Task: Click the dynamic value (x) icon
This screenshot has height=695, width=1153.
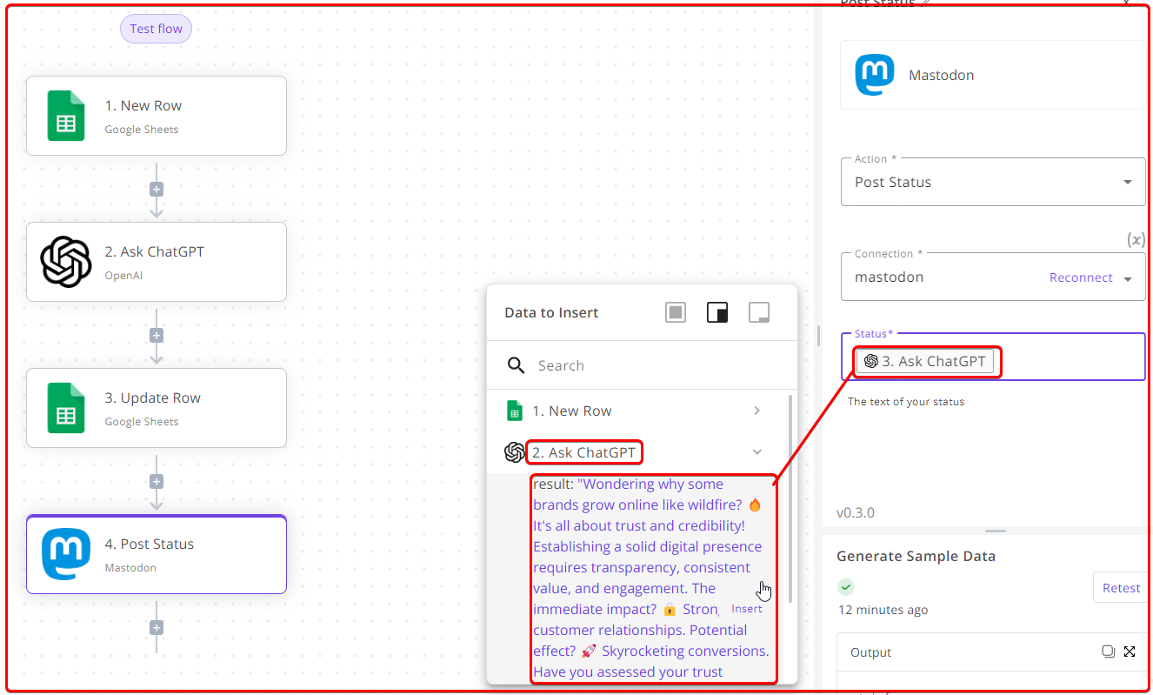Action: point(1136,239)
